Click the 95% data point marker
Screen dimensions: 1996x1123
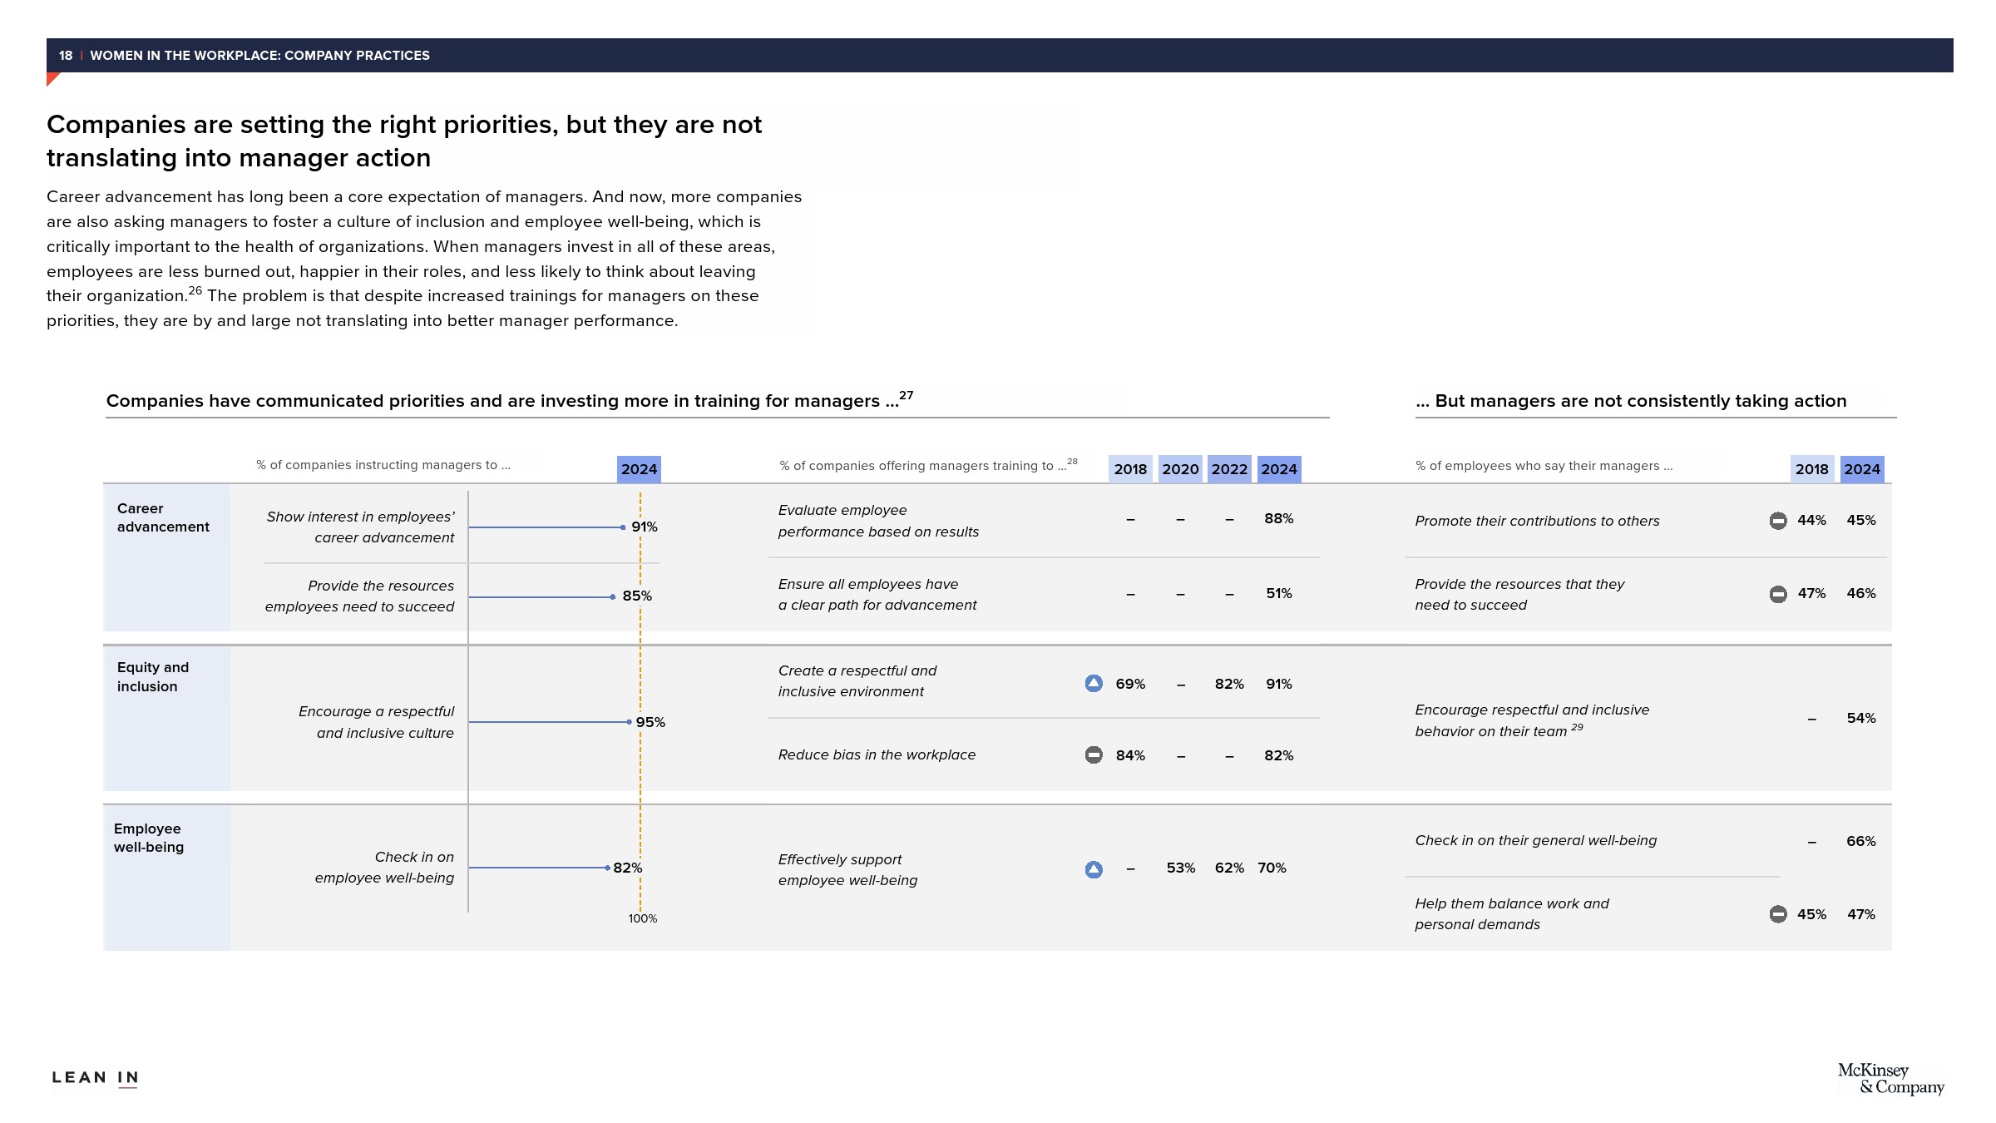click(630, 722)
